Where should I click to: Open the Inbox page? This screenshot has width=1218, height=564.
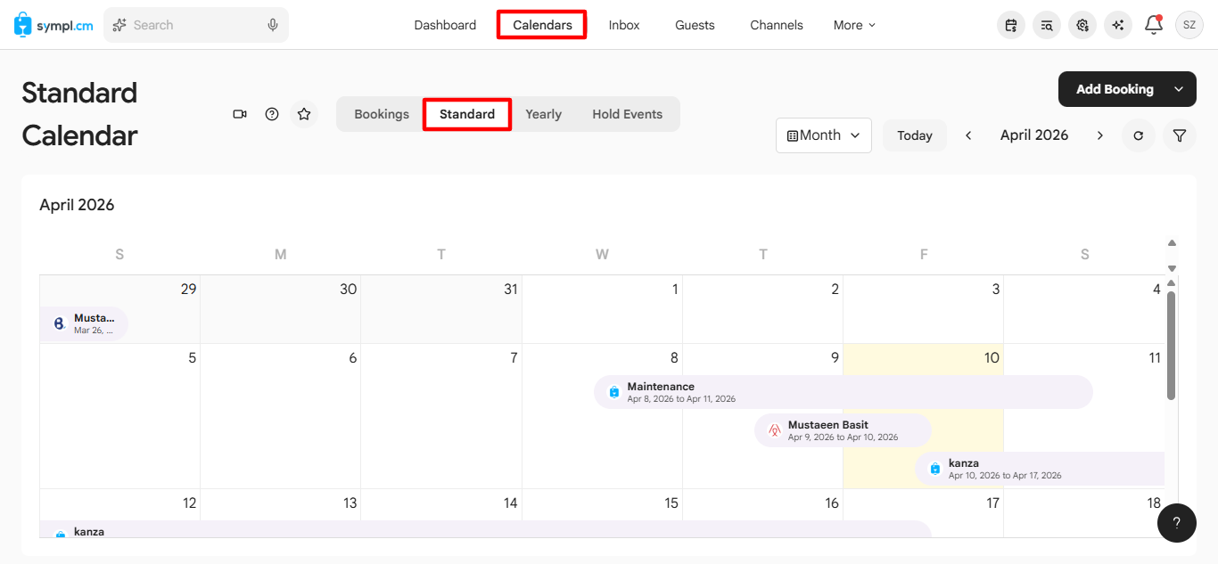[x=624, y=25]
